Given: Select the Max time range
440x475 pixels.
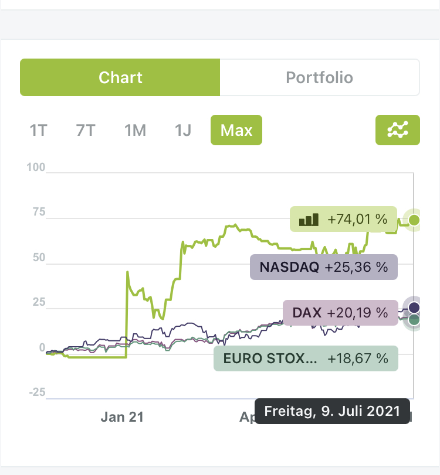Looking at the screenshot, I should [x=236, y=130].
